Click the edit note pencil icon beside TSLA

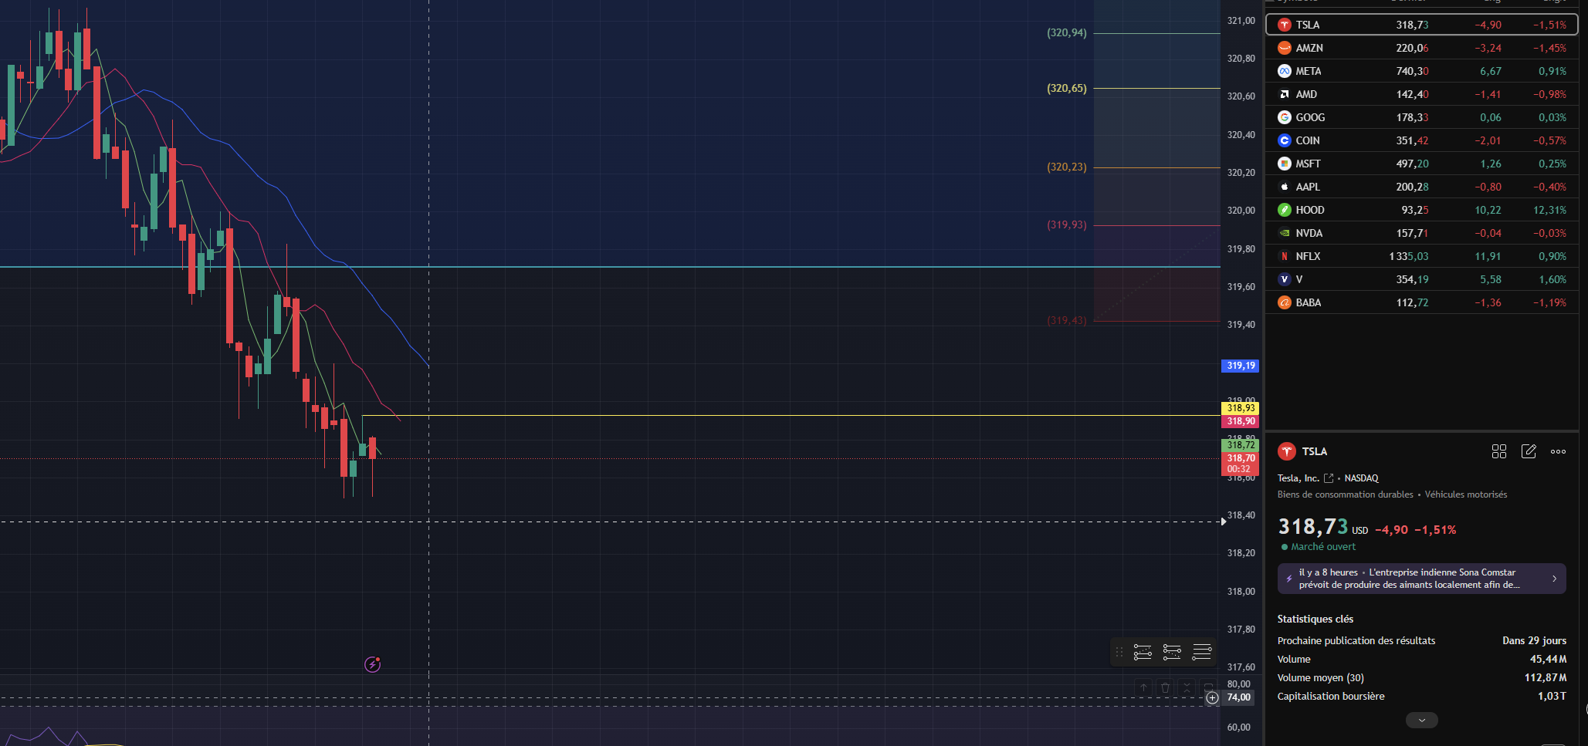tap(1529, 451)
